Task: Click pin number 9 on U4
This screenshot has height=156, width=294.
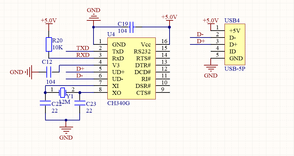Action: 163,90
